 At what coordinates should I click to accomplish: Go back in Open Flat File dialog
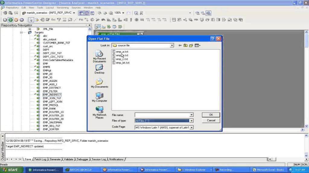tap(180, 46)
